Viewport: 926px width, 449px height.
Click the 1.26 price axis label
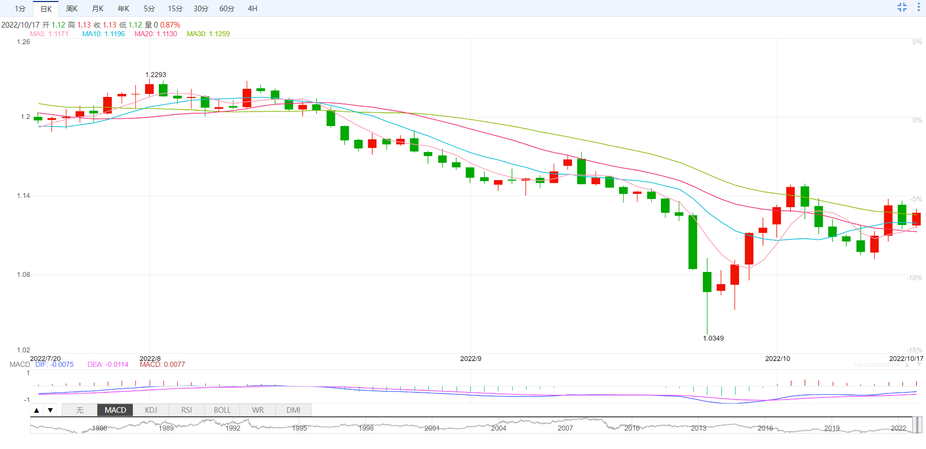coord(23,42)
